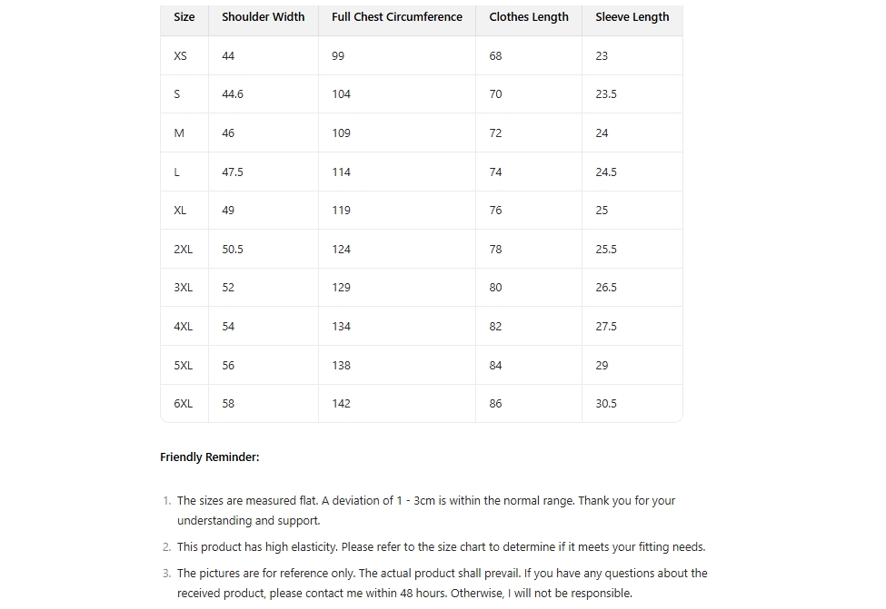Click the high elasticity reminder text
The height and width of the screenshot is (609, 886).
click(441, 547)
